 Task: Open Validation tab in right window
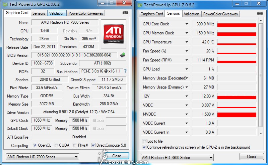point(191,14)
